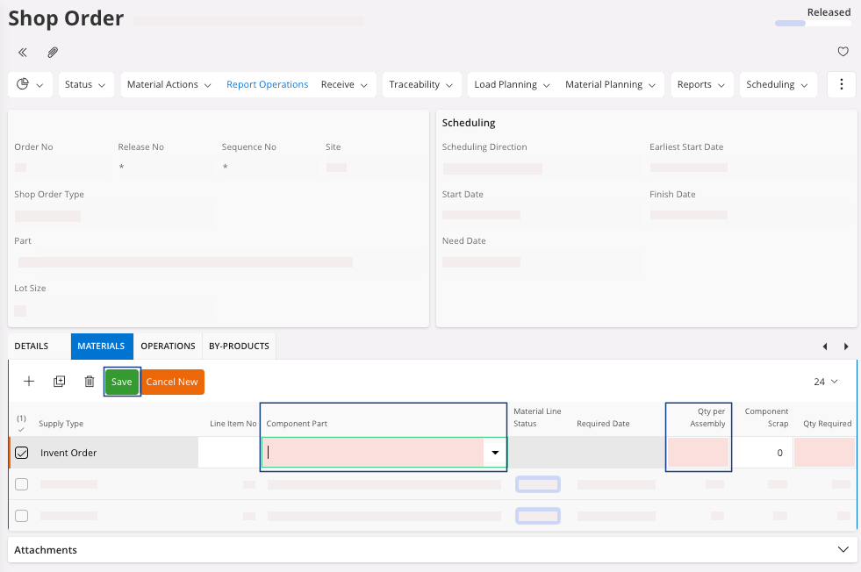This screenshot has height=572, width=861.
Task: Click the collapse double-chevron back icon
Action: [x=23, y=53]
